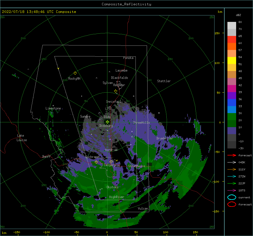Click the radar-center diamond near Olds
The width and height of the screenshot is (253, 236).
[107, 122]
